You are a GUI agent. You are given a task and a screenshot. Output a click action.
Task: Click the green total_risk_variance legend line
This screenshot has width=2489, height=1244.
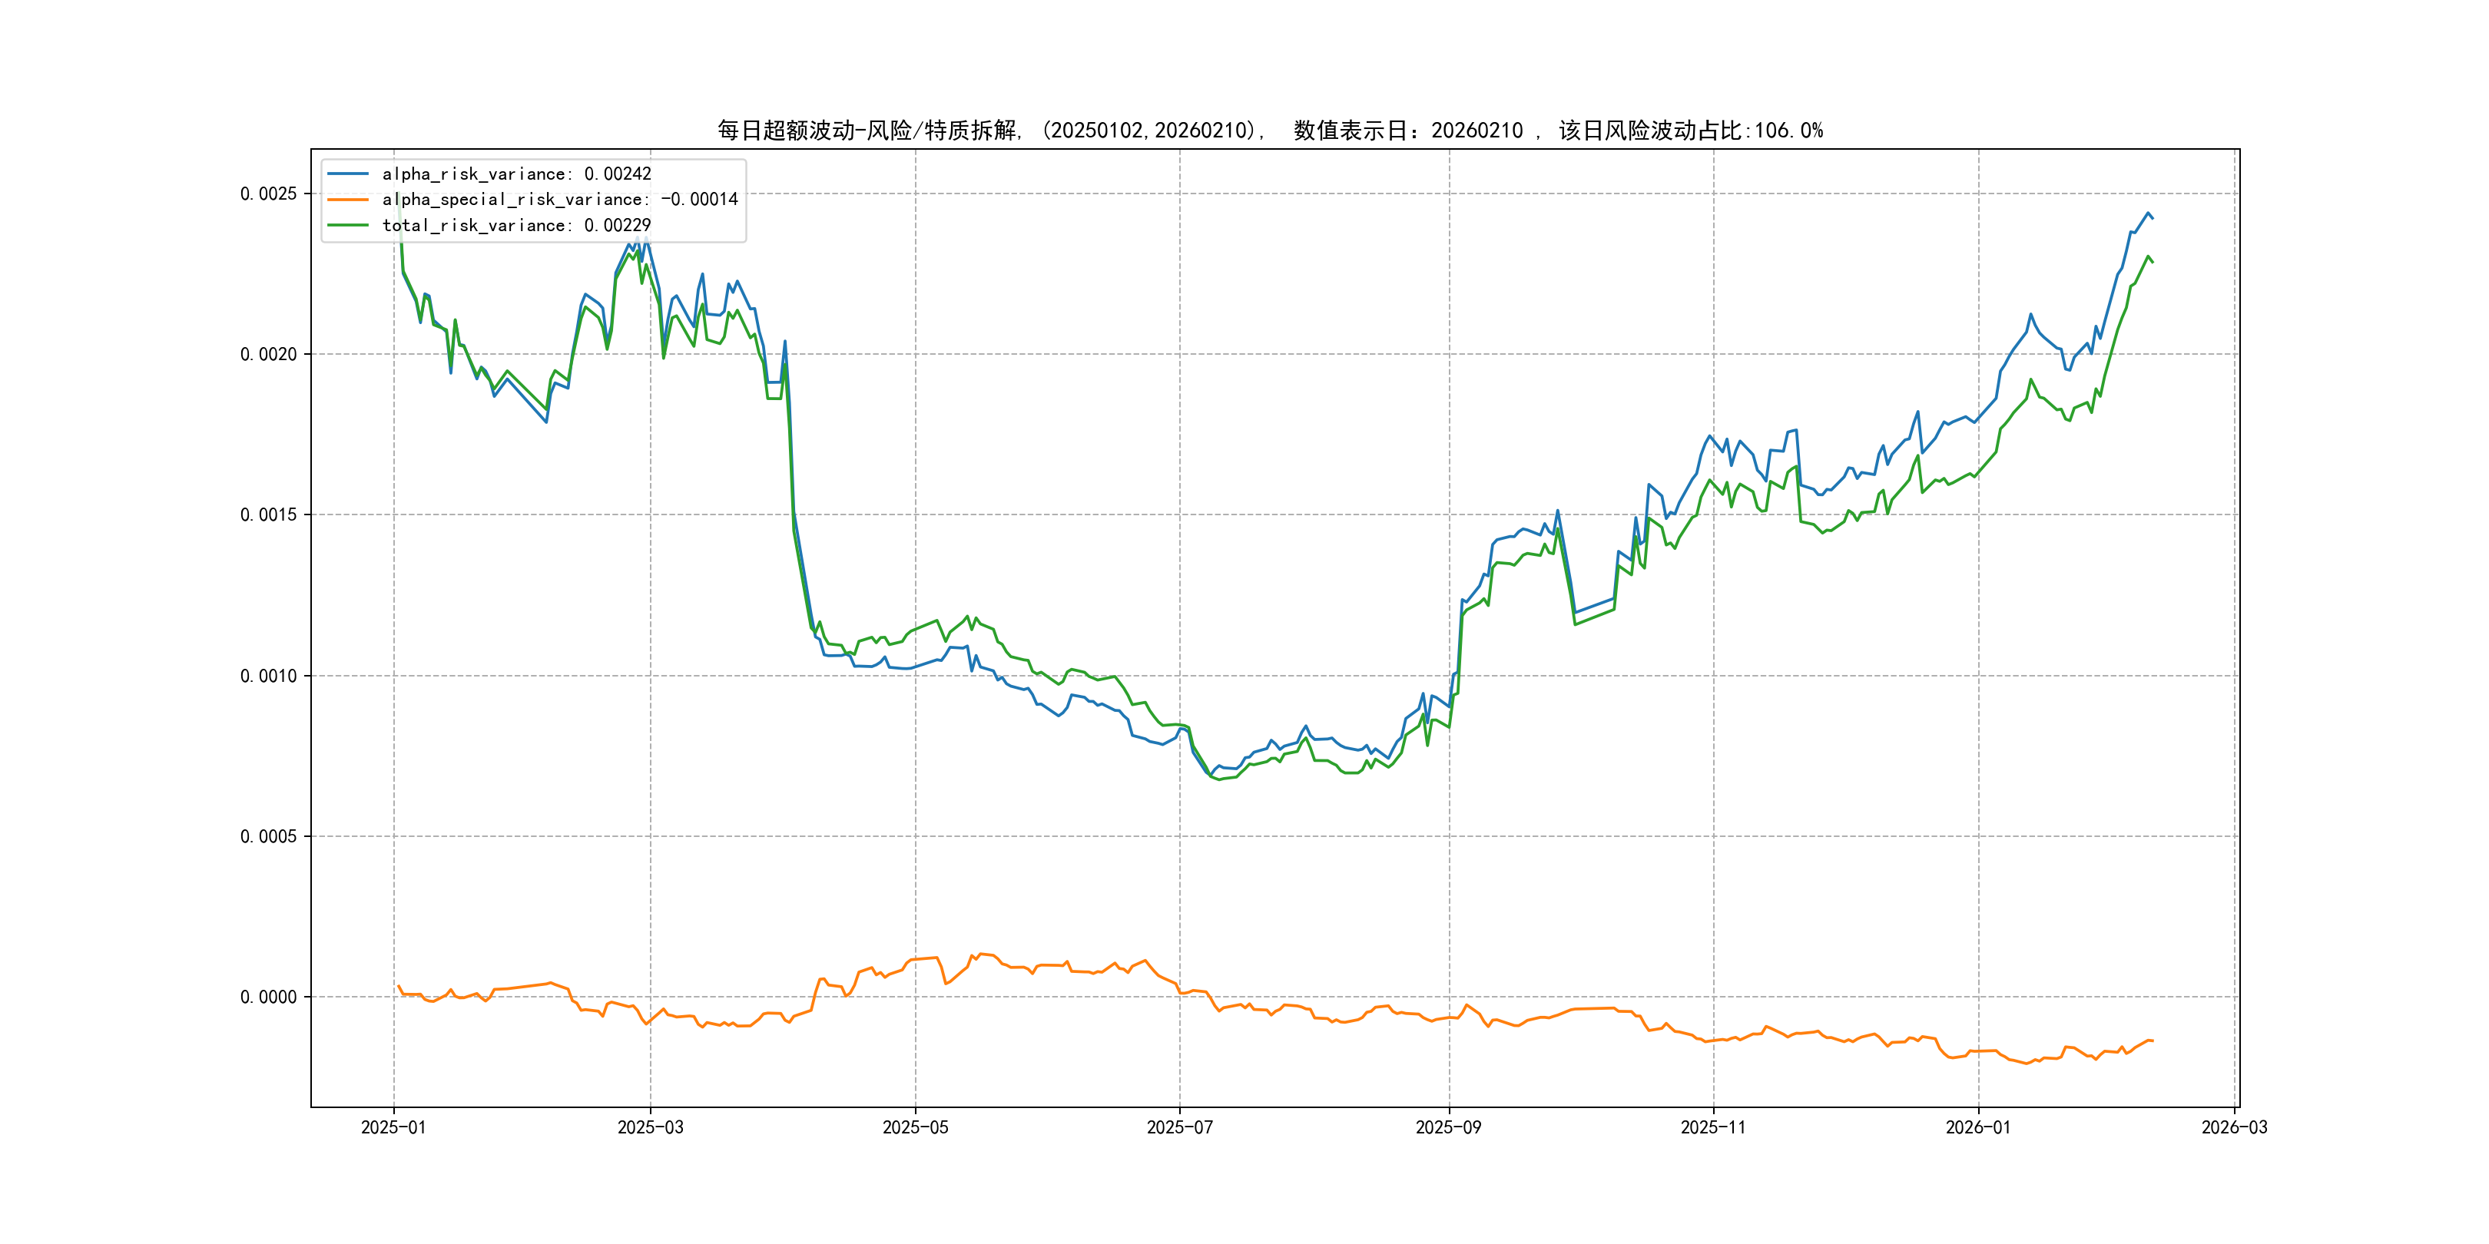click(348, 225)
